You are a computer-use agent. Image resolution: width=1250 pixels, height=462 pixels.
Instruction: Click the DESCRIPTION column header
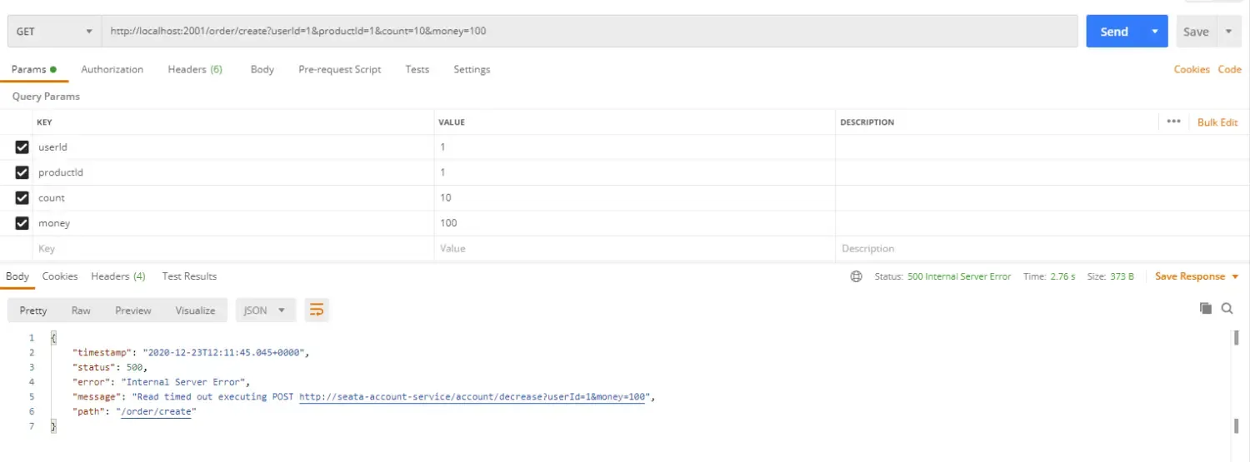click(x=867, y=122)
